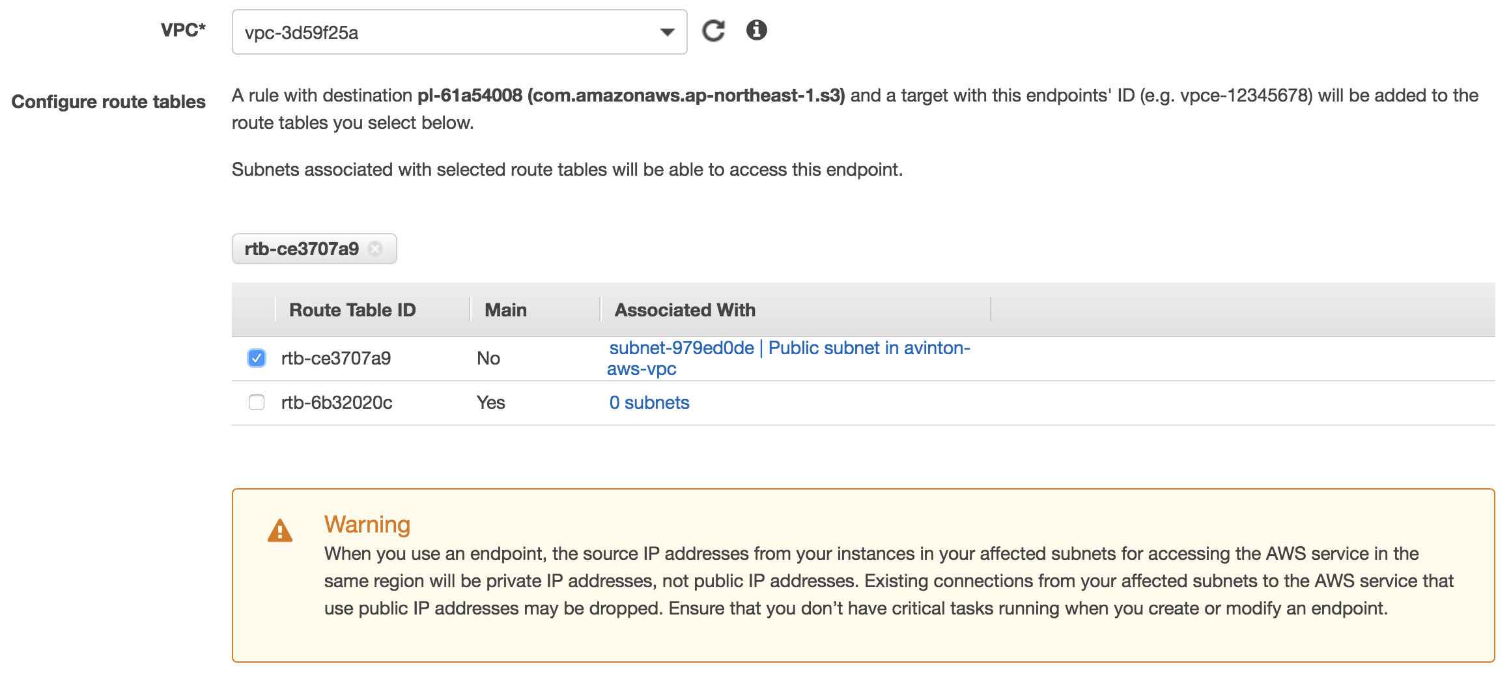Sort by Main column header
This screenshot has height=677, width=1511.
(505, 310)
